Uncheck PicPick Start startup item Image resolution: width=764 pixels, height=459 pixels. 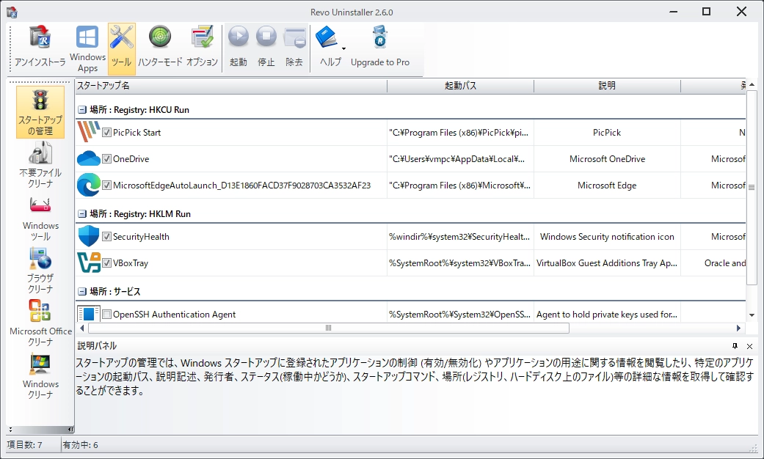106,133
